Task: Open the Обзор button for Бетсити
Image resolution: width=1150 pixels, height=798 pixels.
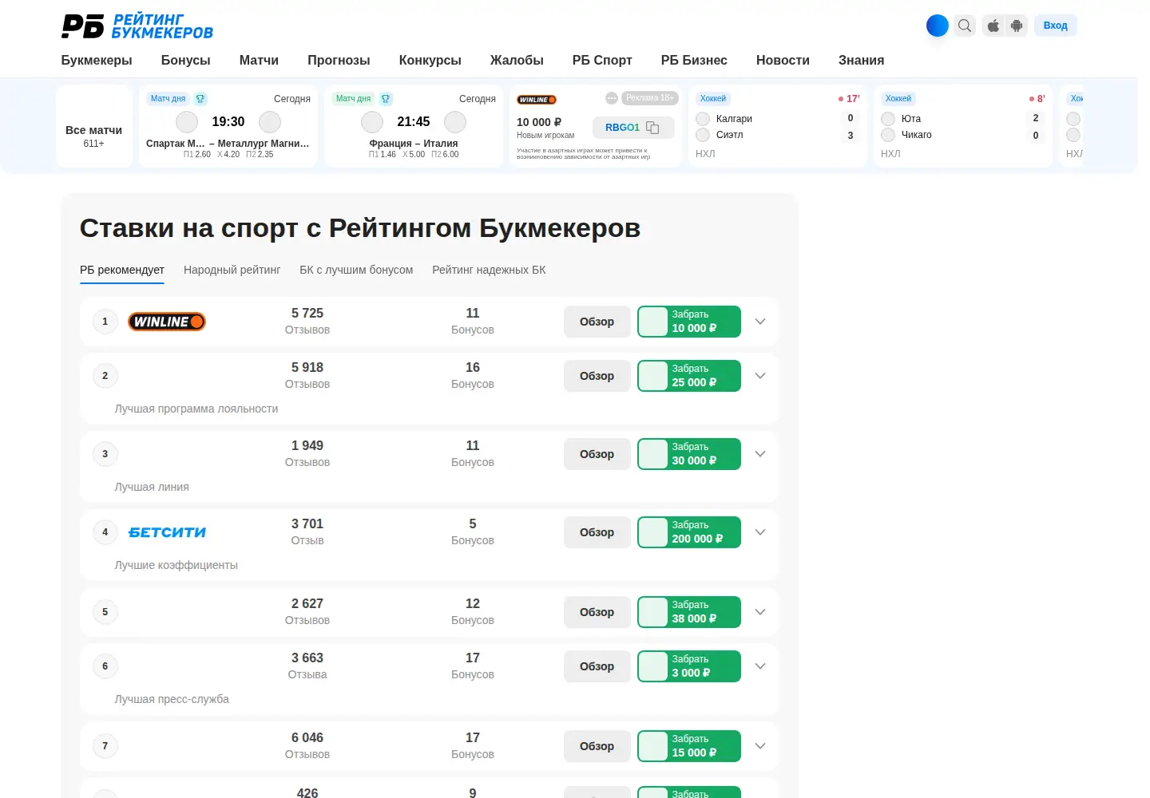Action: 597,532
